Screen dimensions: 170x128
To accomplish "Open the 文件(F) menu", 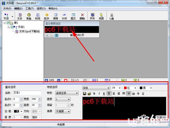I will pos(7,9).
